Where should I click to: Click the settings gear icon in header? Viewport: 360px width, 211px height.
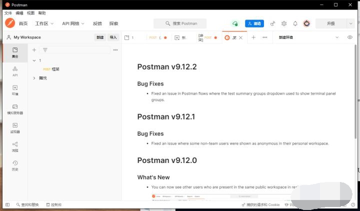pos(284,23)
